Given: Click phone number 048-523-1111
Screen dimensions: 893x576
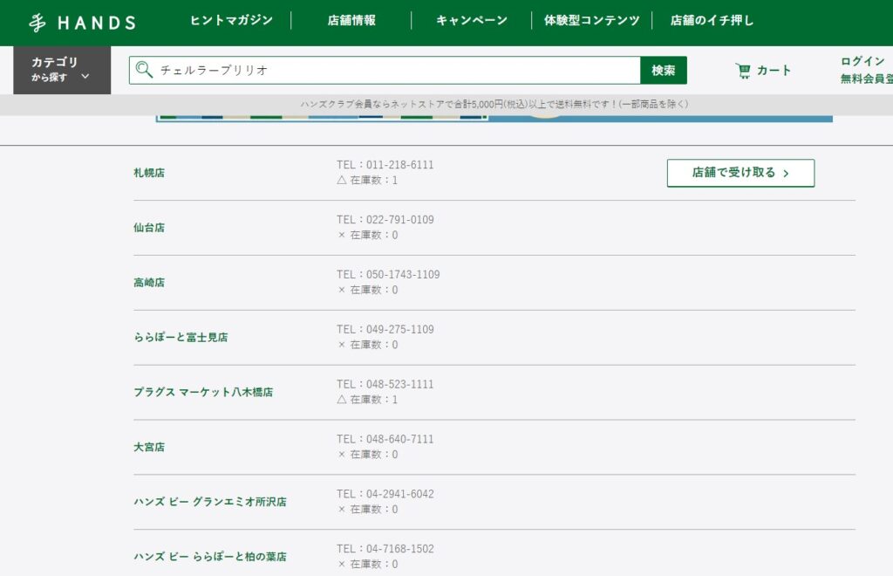Looking at the screenshot, I should coord(399,384).
